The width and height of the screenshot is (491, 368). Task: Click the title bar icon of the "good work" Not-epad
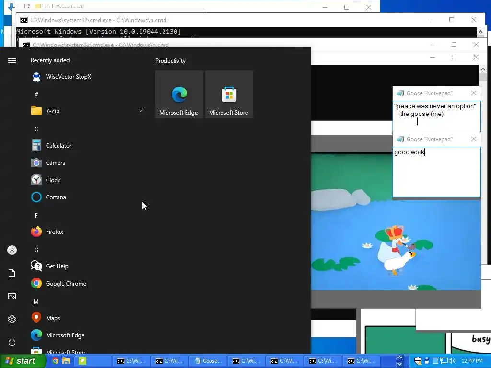400,139
